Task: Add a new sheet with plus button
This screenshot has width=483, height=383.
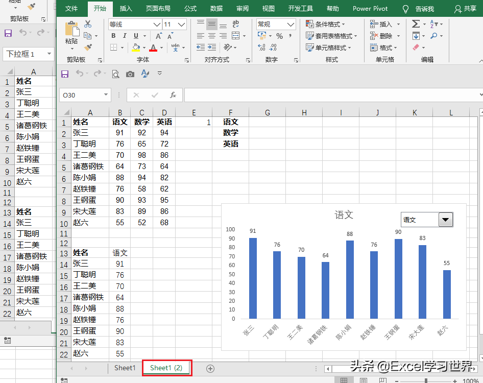Action: [x=210, y=368]
